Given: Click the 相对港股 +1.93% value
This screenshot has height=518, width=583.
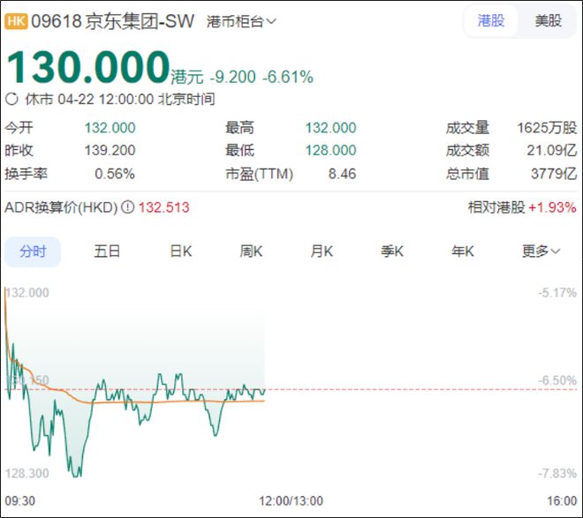Looking at the screenshot, I should point(552,207).
